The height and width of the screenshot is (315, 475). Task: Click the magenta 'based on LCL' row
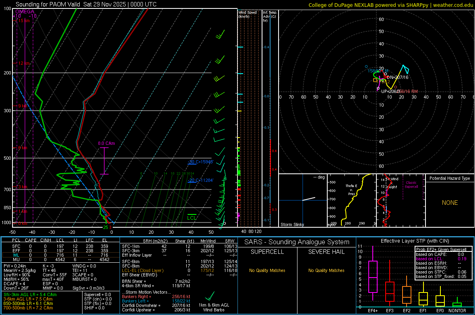click(x=441, y=259)
